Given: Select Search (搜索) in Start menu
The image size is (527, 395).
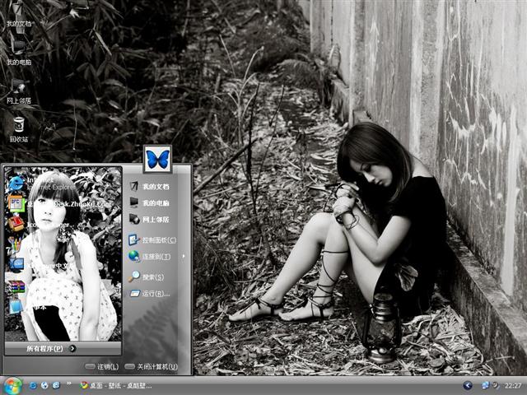Looking at the screenshot, I should pos(152,276).
